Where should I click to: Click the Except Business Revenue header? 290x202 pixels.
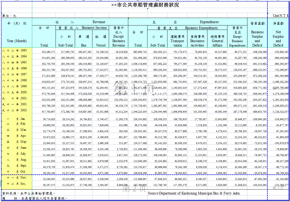119,41
